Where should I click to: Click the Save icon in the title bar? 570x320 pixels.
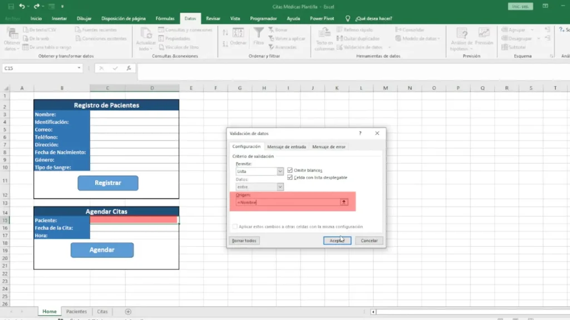[x=11, y=6]
